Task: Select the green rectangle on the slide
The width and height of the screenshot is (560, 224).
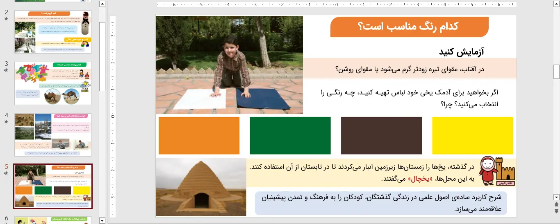Action: coord(290,136)
